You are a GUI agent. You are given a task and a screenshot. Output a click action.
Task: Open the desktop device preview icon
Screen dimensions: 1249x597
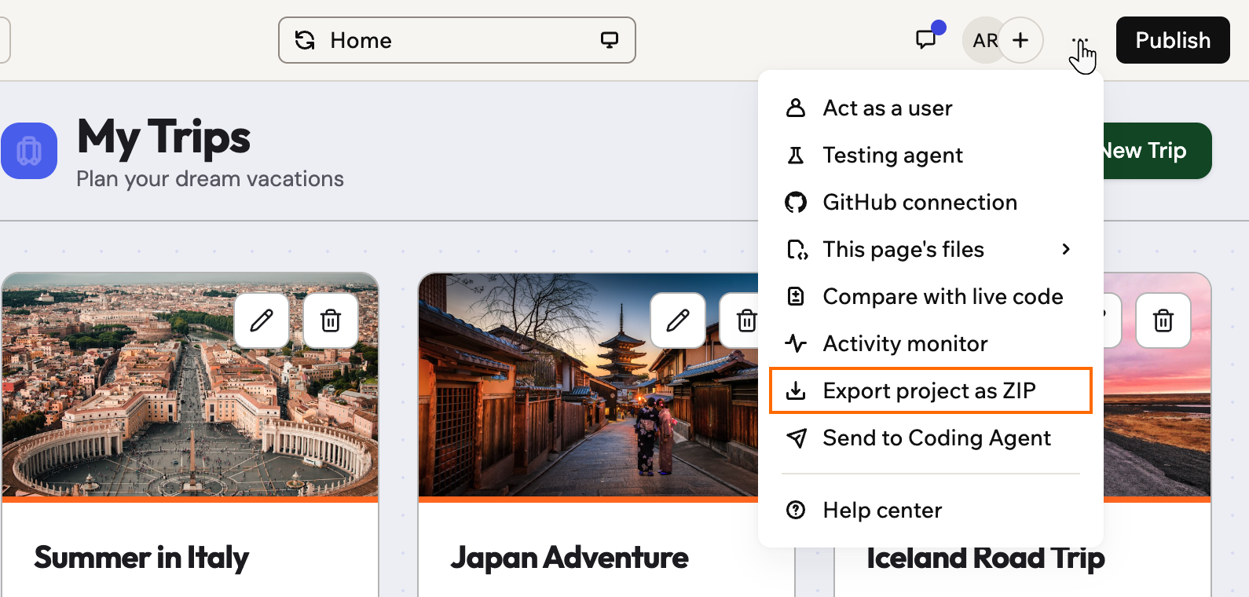pos(610,40)
